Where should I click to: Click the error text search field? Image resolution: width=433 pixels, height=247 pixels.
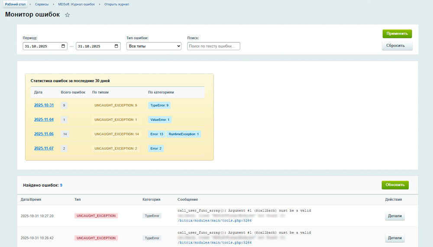click(x=213, y=46)
